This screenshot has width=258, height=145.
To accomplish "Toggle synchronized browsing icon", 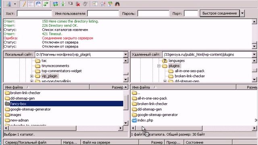I will point(110,4).
